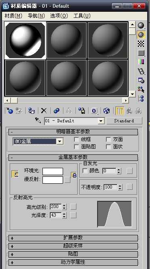Click the map button beside 自发光 value

pos(129,171)
